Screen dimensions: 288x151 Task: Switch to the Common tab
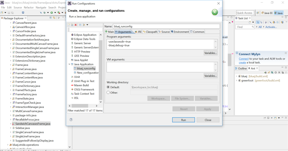[197, 31]
